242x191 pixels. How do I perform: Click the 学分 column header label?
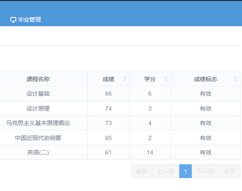pyautogui.click(x=150, y=79)
